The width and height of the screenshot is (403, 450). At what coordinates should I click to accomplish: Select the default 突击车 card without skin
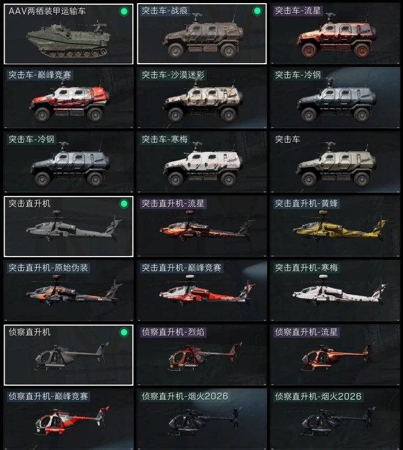335,162
